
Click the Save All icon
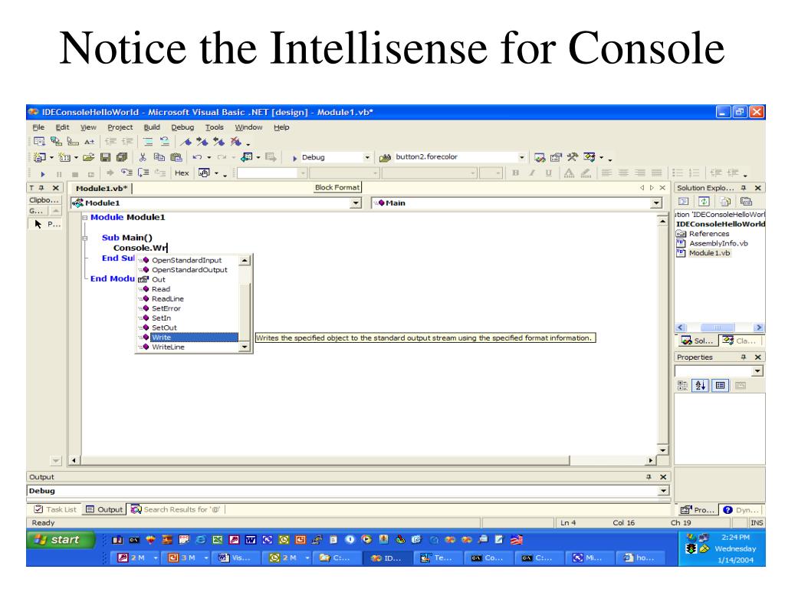[x=122, y=157]
